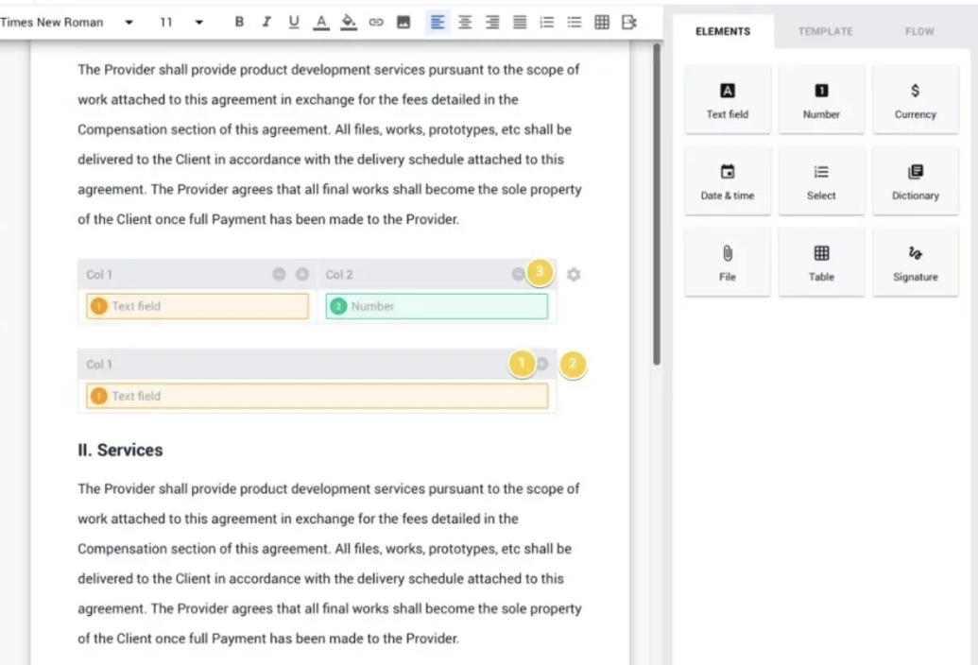978x665 pixels.
Task: Switch to the Flow tab
Action: point(918,31)
